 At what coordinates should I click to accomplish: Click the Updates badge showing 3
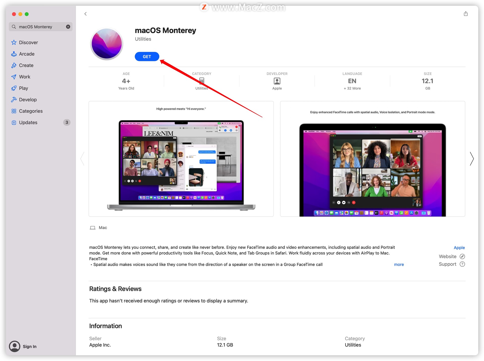pos(67,122)
